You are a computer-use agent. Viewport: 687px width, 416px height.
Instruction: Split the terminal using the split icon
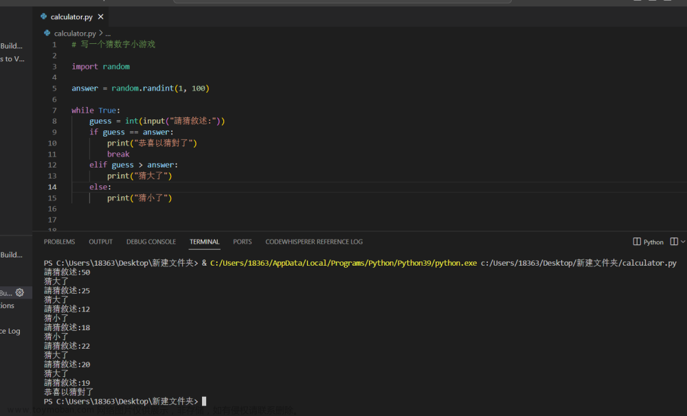point(675,242)
